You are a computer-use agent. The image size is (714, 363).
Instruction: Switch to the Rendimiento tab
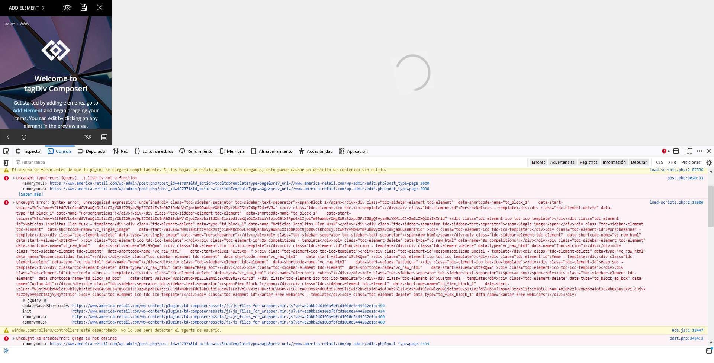pos(196,151)
